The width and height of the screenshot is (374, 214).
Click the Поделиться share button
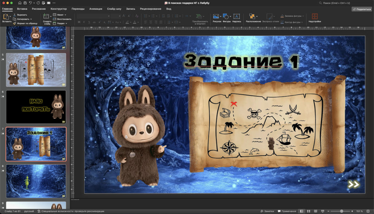(362, 9)
